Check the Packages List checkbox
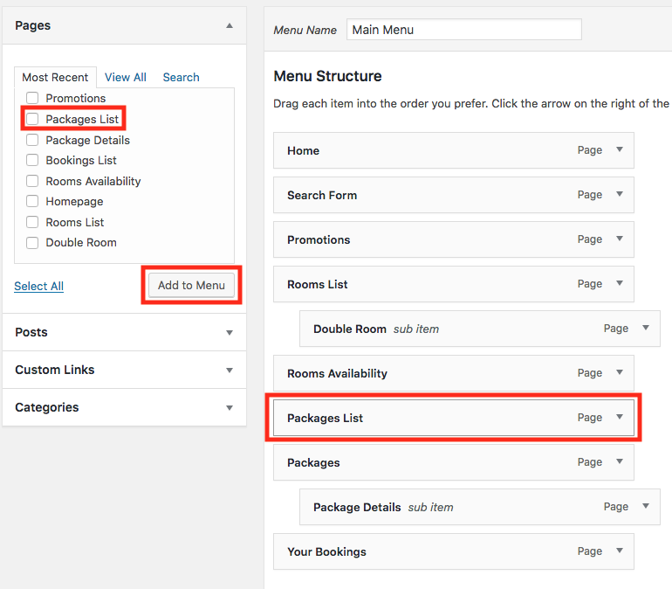The image size is (672, 589). 32,119
